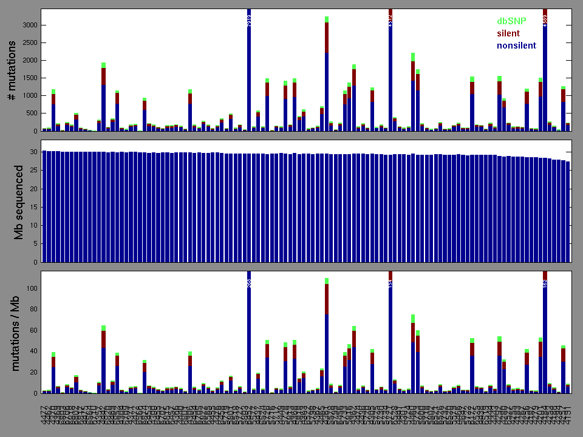
Task: Click the 154 value label in bottom chart
Action: click(x=390, y=283)
